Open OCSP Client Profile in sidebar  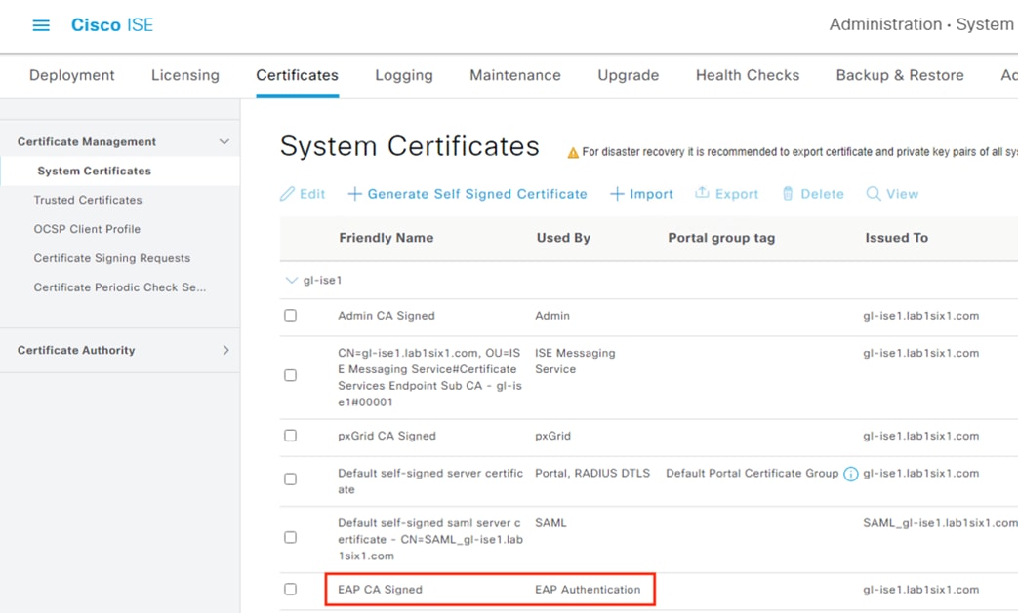click(87, 229)
